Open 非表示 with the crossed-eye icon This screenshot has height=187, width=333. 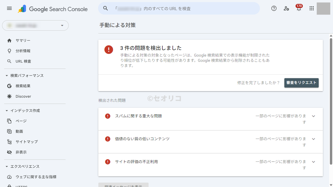click(9, 152)
